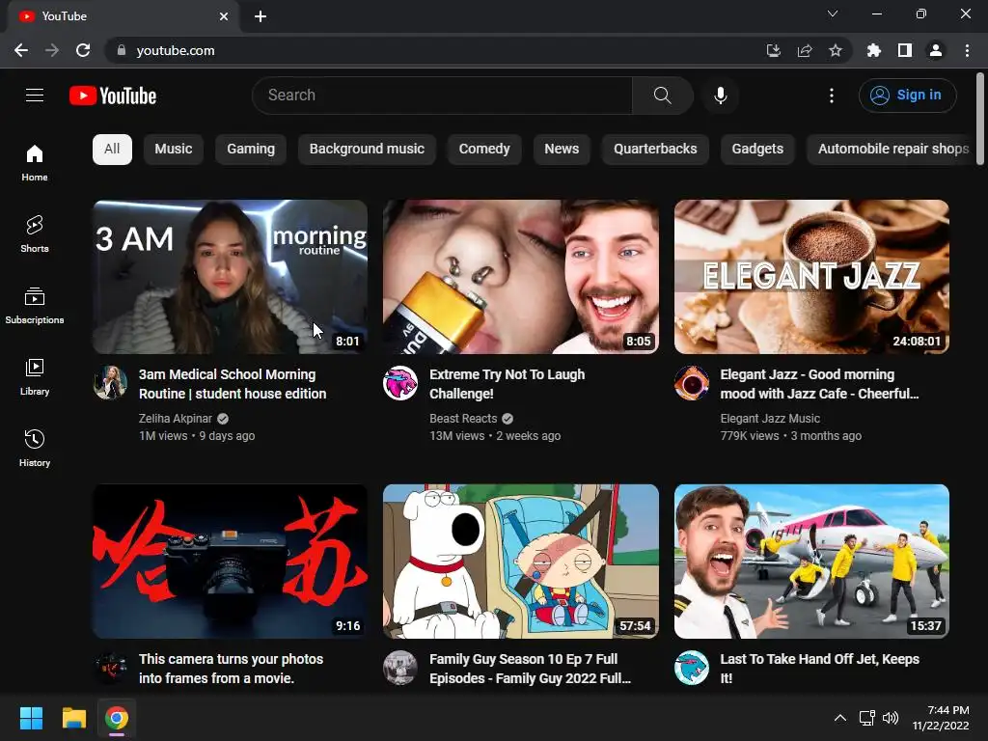Click the Sign in button
Image resolution: width=988 pixels, height=741 pixels.
point(907,96)
